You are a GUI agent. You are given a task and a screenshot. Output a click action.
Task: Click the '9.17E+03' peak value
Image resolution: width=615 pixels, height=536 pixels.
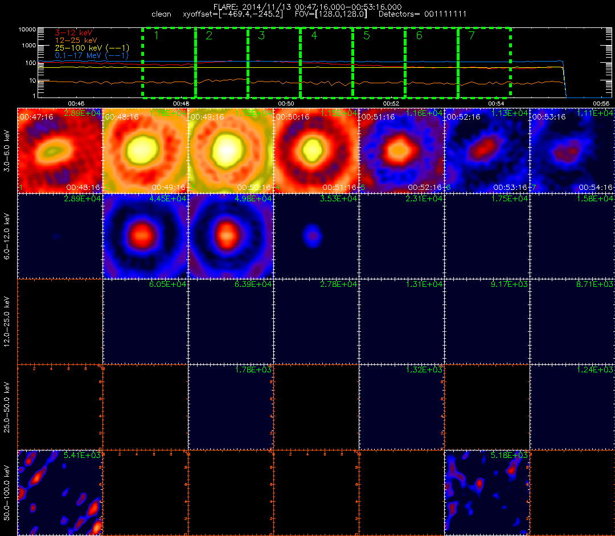(510, 284)
